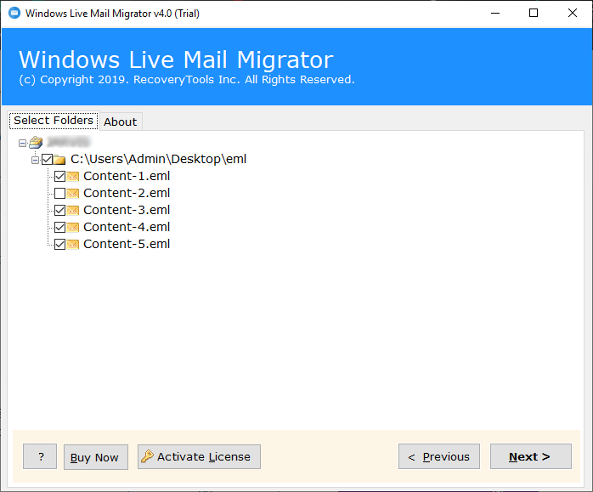Viewport: 593px width, 492px height.
Task: Click the ? help button
Action: [40, 456]
